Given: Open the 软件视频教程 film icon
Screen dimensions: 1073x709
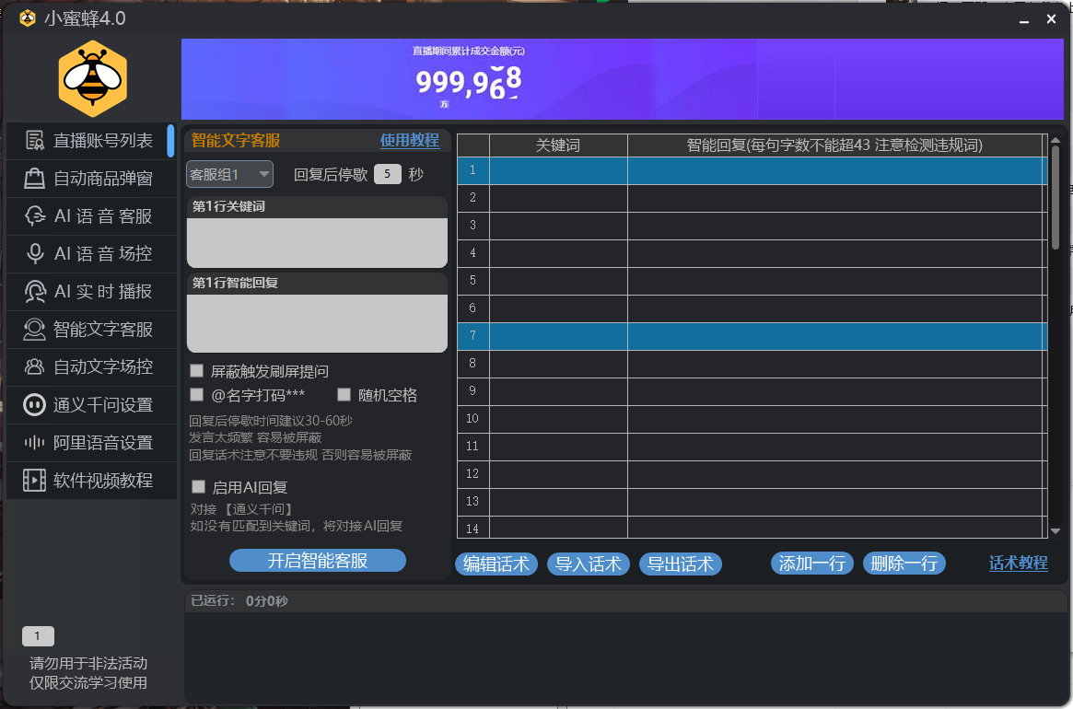Looking at the screenshot, I should 35,481.
